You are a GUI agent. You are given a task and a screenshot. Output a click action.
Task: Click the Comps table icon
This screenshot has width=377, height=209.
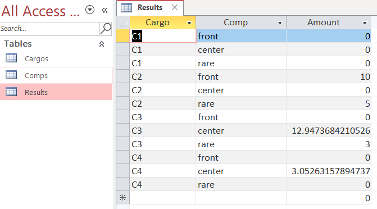[11, 75]
